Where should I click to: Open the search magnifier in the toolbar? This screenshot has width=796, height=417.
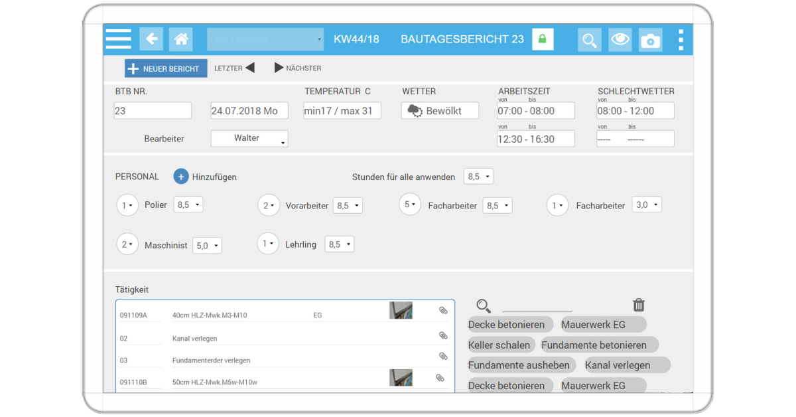589,39
